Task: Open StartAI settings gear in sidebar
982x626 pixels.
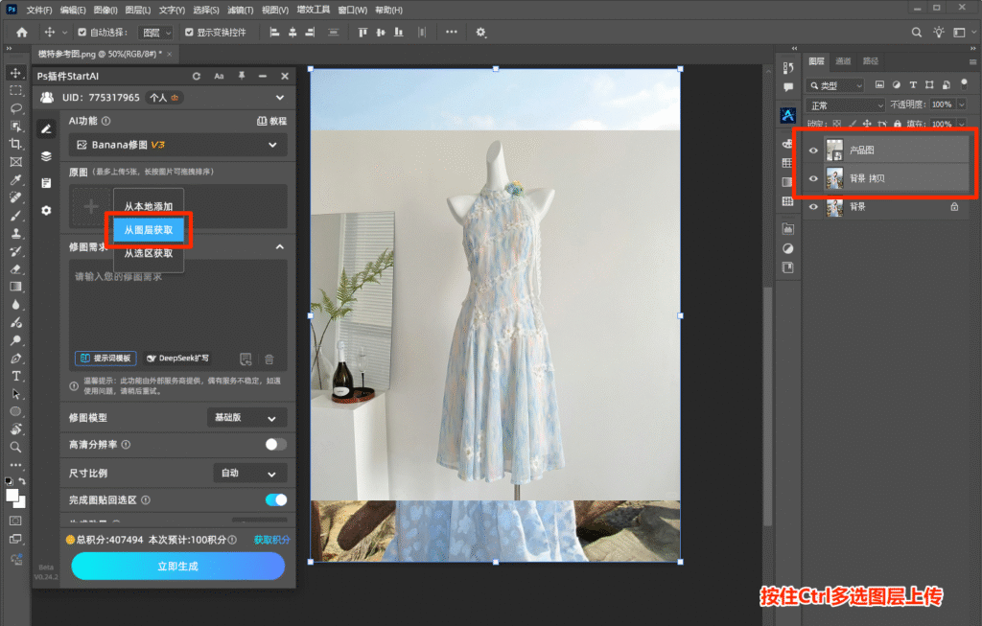Action: click(x=46, y=210)
